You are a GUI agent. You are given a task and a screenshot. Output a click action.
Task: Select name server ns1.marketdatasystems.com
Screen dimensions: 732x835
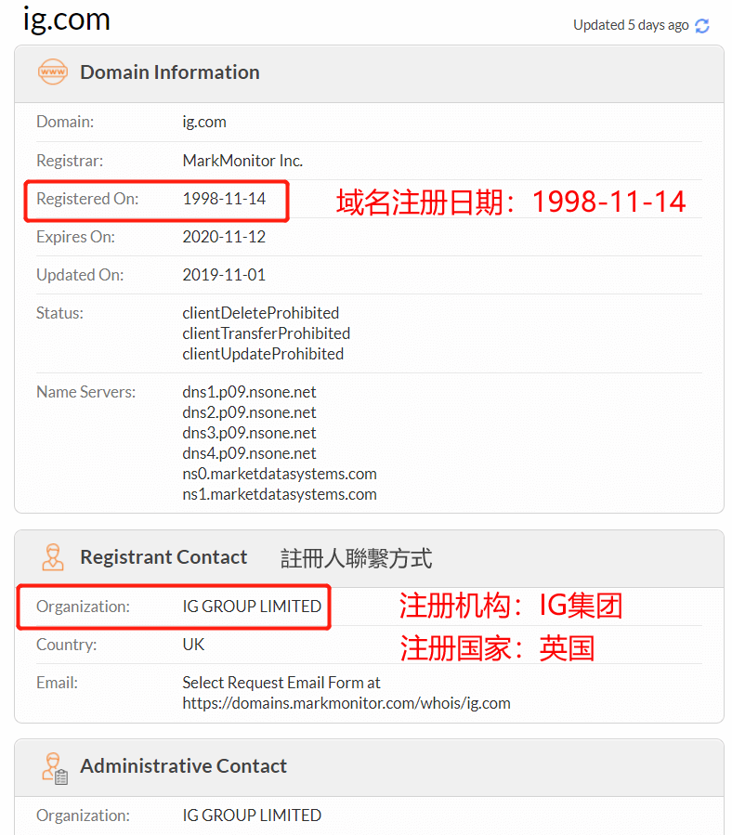pyautogui.click(x=280, y=494)
